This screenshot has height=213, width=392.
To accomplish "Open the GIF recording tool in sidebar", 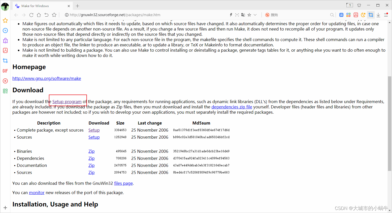I will (x=5, y=71).
